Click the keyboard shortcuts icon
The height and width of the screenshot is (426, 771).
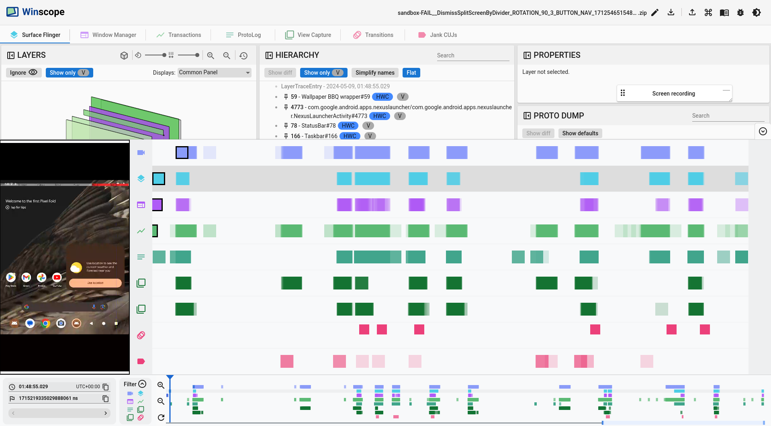pos(708,12)
